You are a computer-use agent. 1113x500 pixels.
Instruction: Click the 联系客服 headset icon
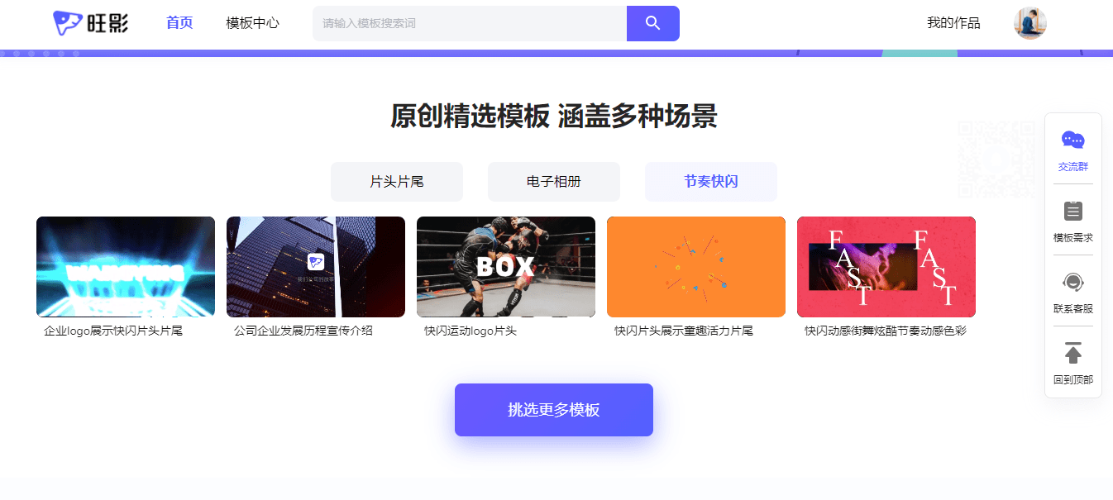(1073, 283)
